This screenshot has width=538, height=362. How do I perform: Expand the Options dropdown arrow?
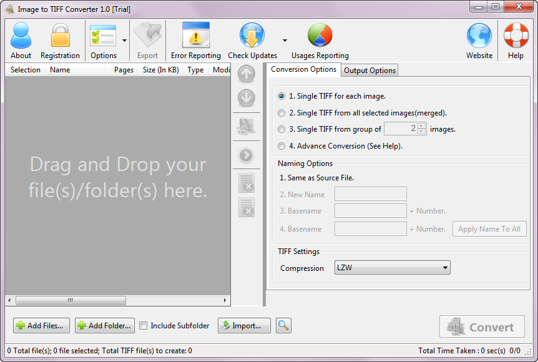124,41
